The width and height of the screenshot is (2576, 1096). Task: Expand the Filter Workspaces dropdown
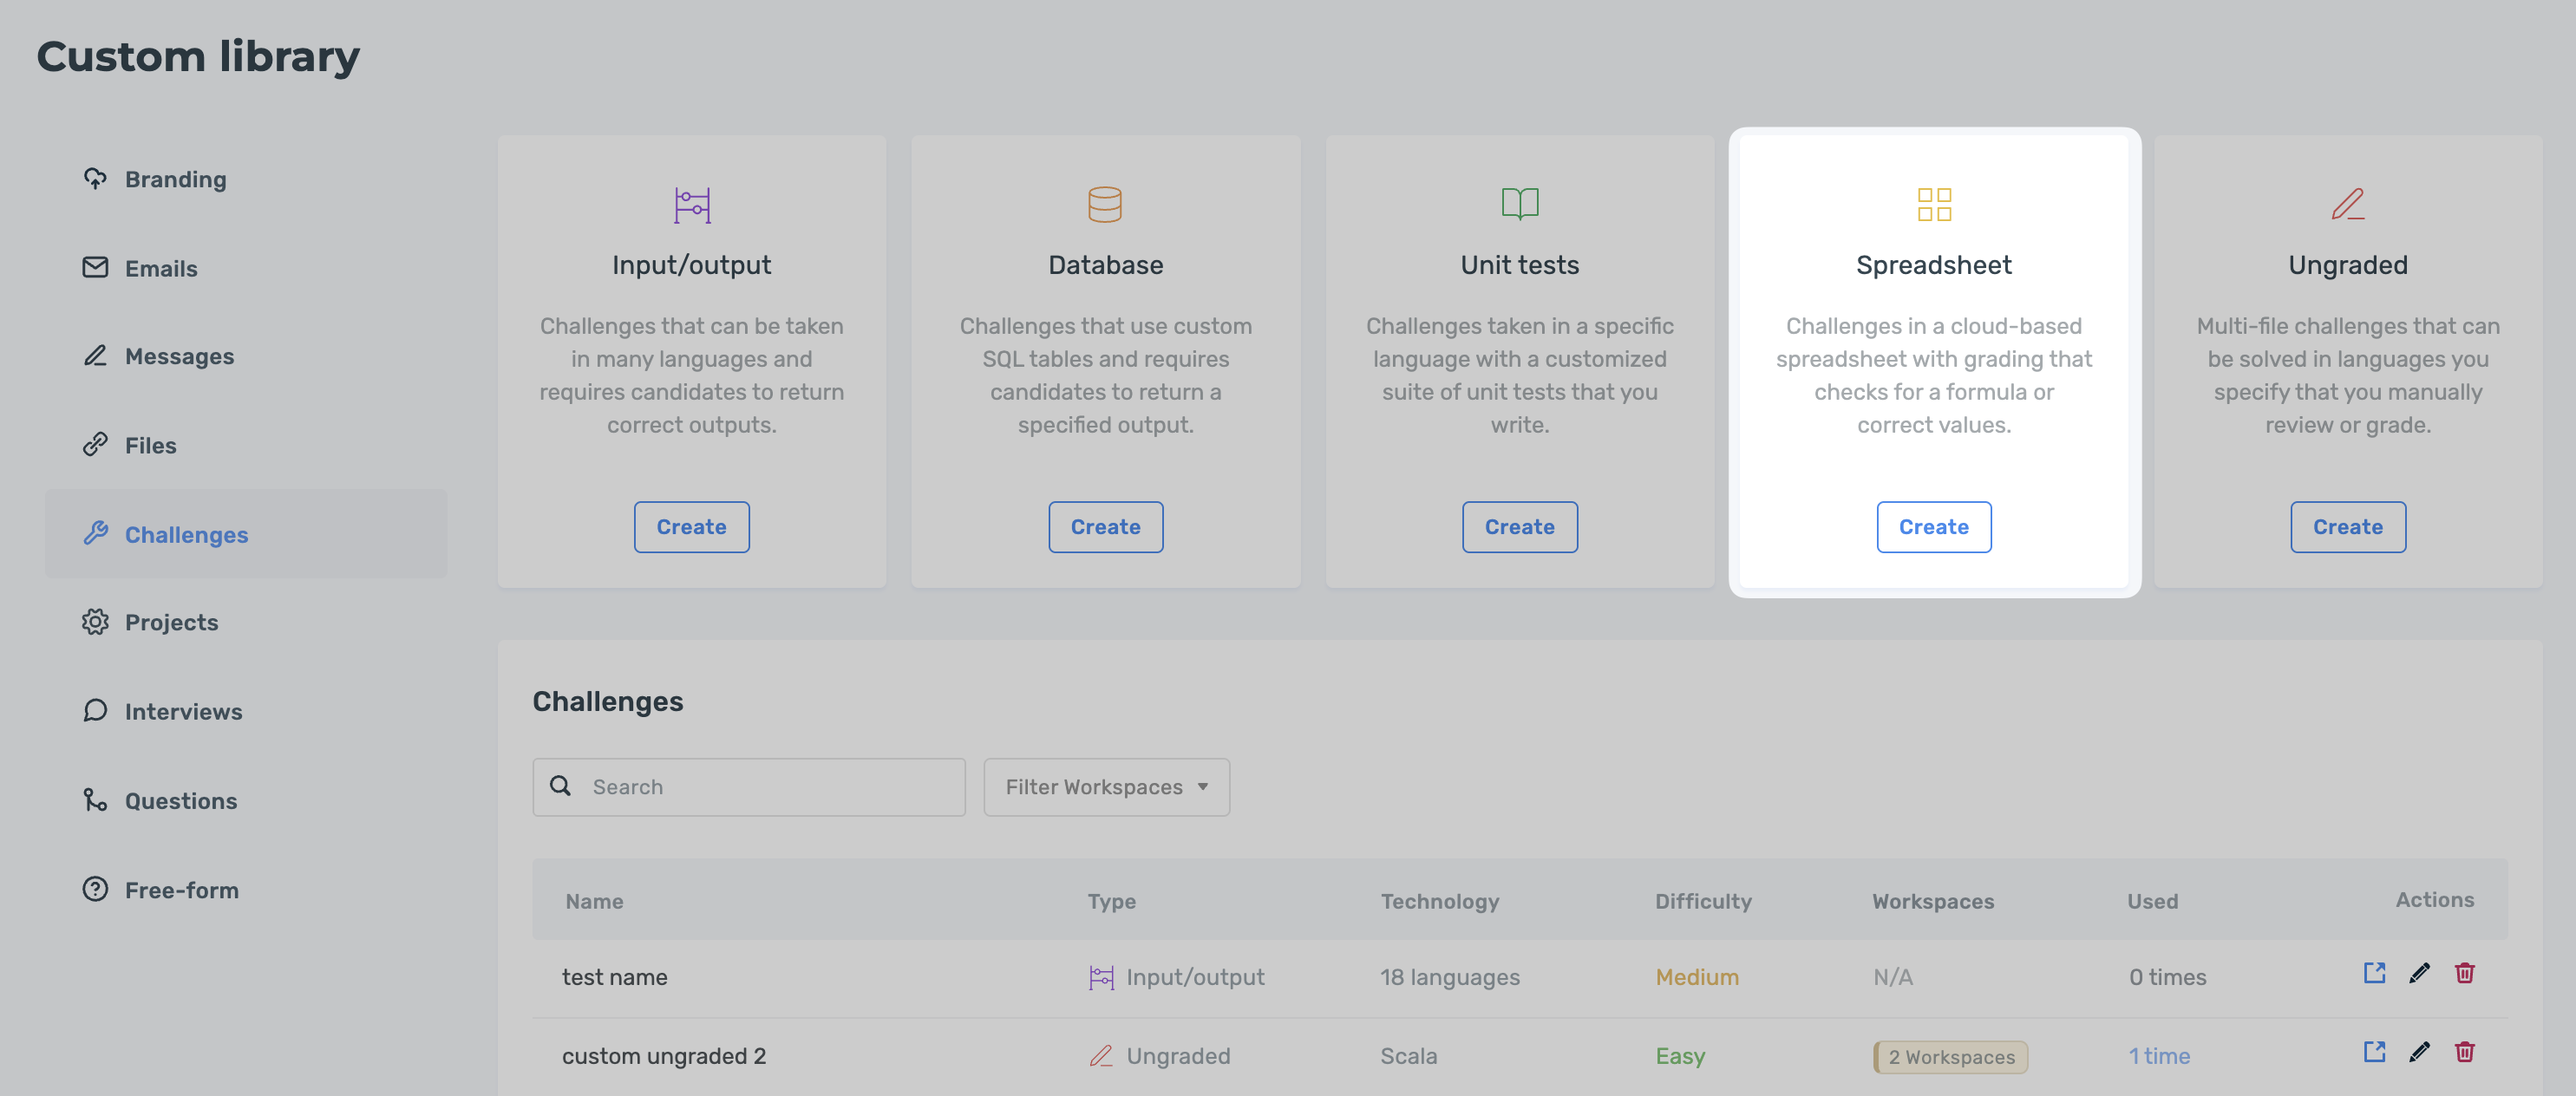[1106, 787]
